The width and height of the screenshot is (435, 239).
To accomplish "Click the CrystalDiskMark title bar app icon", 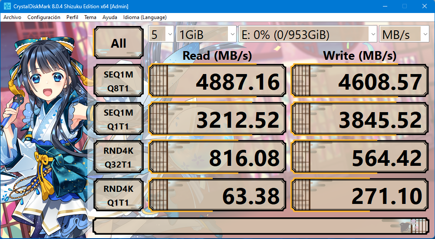I will pyautogui.click(x=7, y=6).
